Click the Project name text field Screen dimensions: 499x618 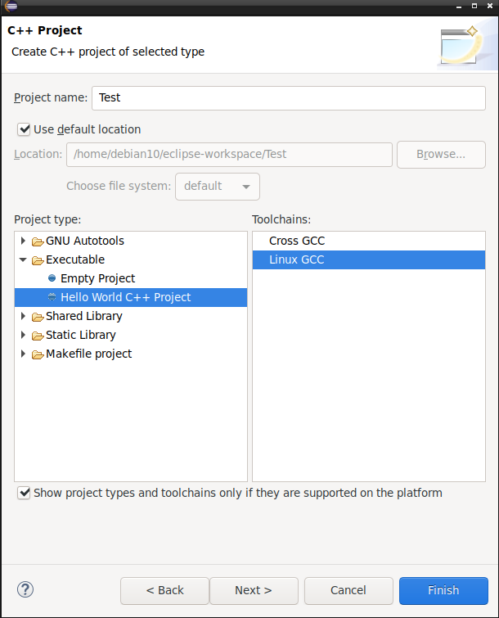pyautogui.click(x=289, y=98)
